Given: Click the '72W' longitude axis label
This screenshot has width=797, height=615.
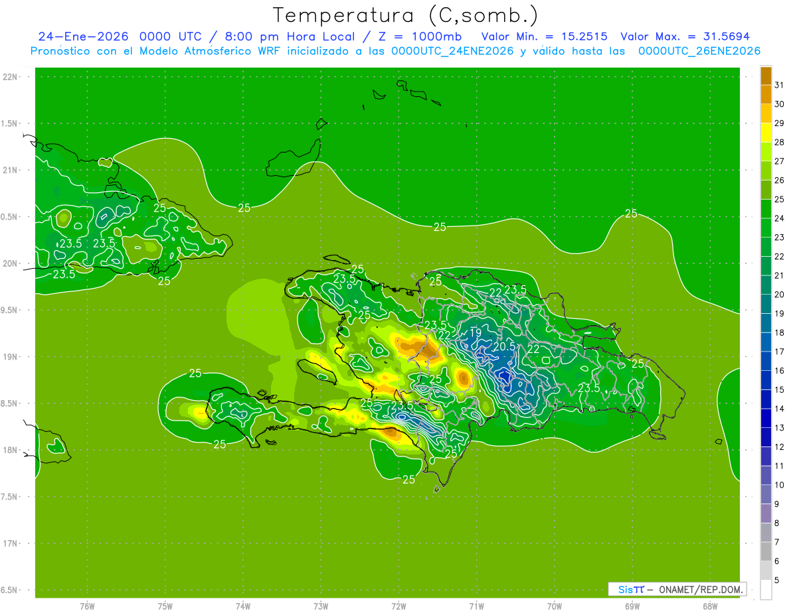Looking at the screenshot, I should tap(398, 606).
